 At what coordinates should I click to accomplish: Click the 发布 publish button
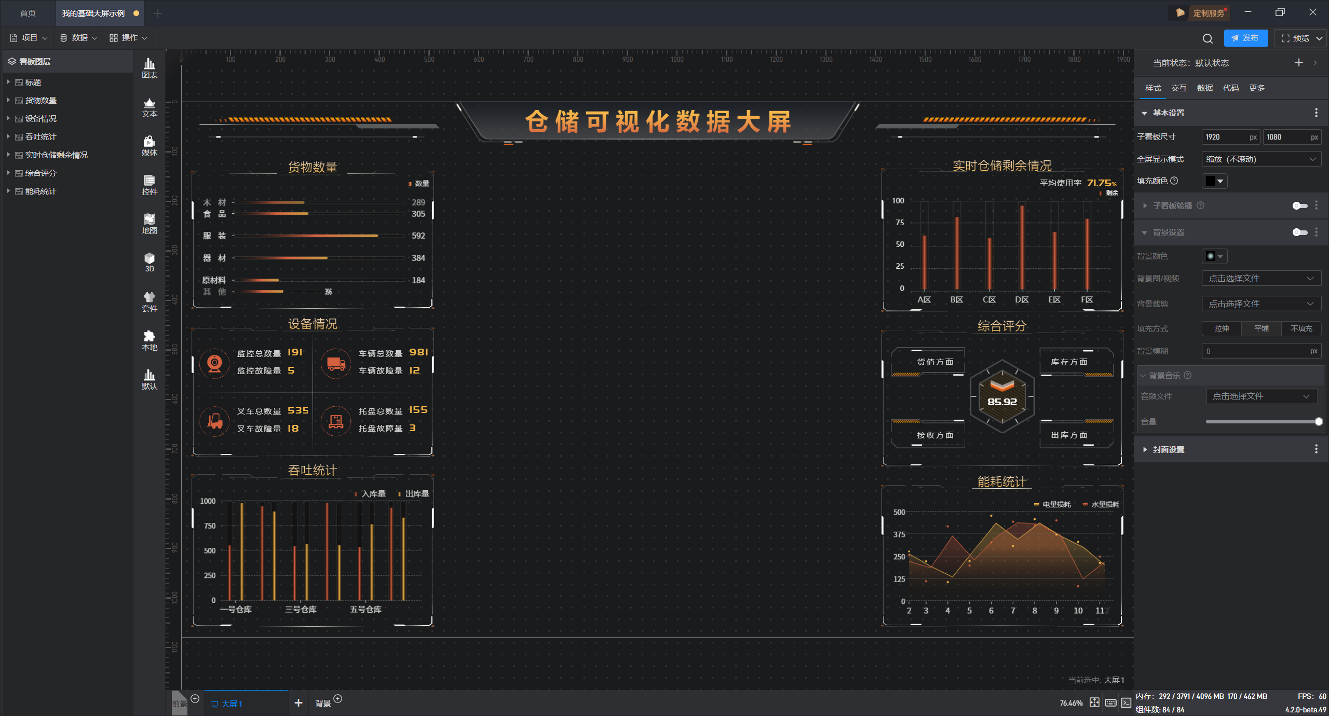tap(1245, 38)
